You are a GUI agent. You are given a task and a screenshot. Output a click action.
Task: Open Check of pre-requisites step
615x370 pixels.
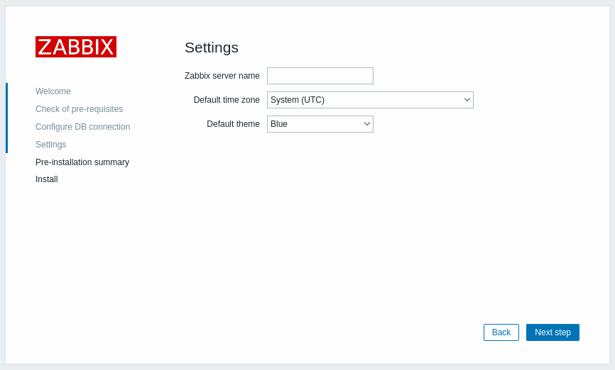click(x=79, y=109)
